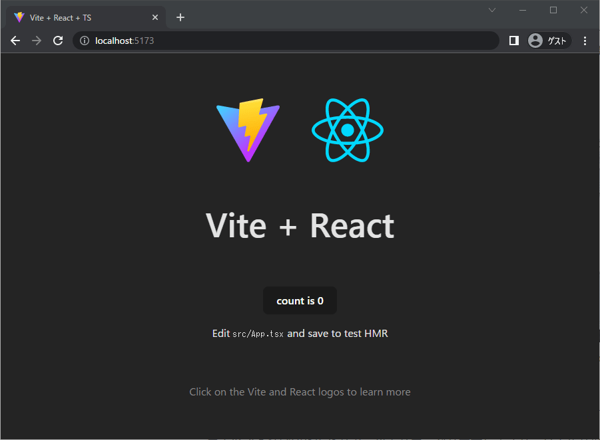Click the Edit and save HMR hint text
The width and height of the screenshot is (600, 440).
point(300,333)
